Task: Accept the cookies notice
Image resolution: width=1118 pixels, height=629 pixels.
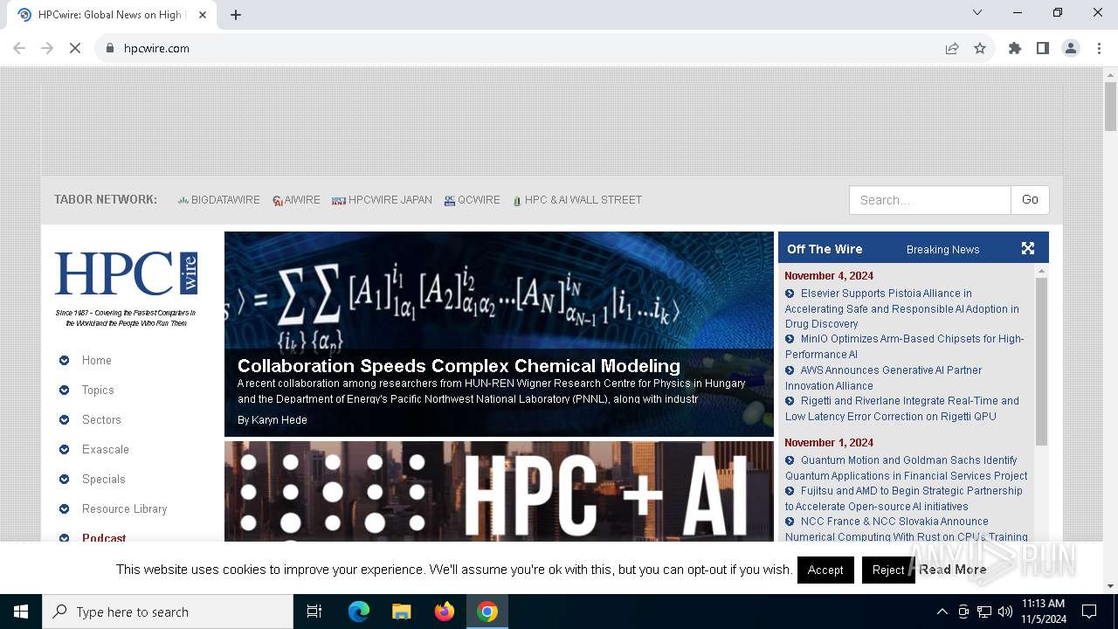Action: [825, 570]
